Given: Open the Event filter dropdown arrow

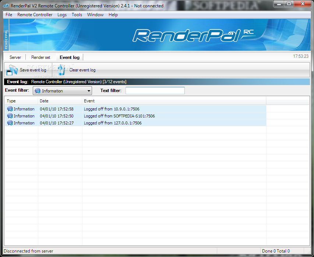Looking at the screenshot, I should [x=89, y=91].
